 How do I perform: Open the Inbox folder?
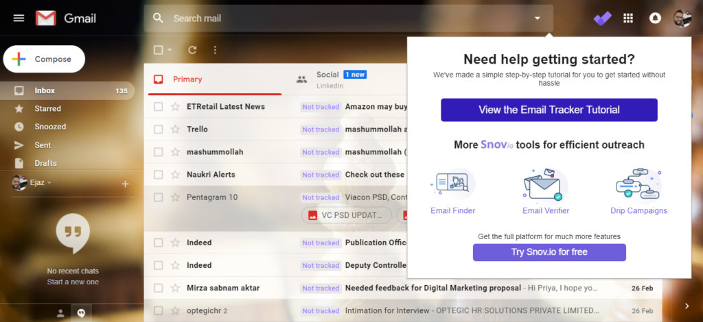click(x=67, y=91)
